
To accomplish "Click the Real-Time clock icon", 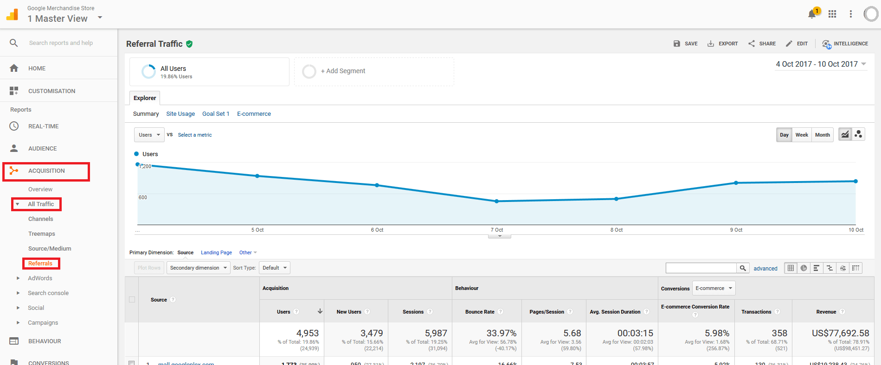I will coord(14,126).
